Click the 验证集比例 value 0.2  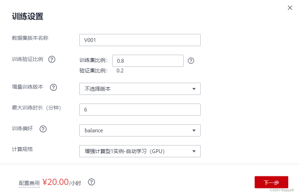point(120,71)
